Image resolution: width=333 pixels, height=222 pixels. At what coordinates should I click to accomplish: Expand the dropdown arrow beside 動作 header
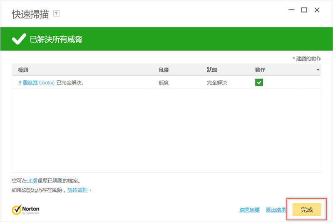(318, 70)
